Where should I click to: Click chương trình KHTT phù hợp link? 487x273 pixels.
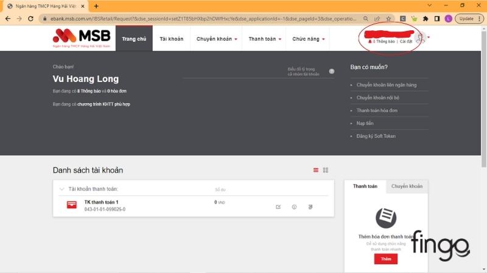point(103,104)
